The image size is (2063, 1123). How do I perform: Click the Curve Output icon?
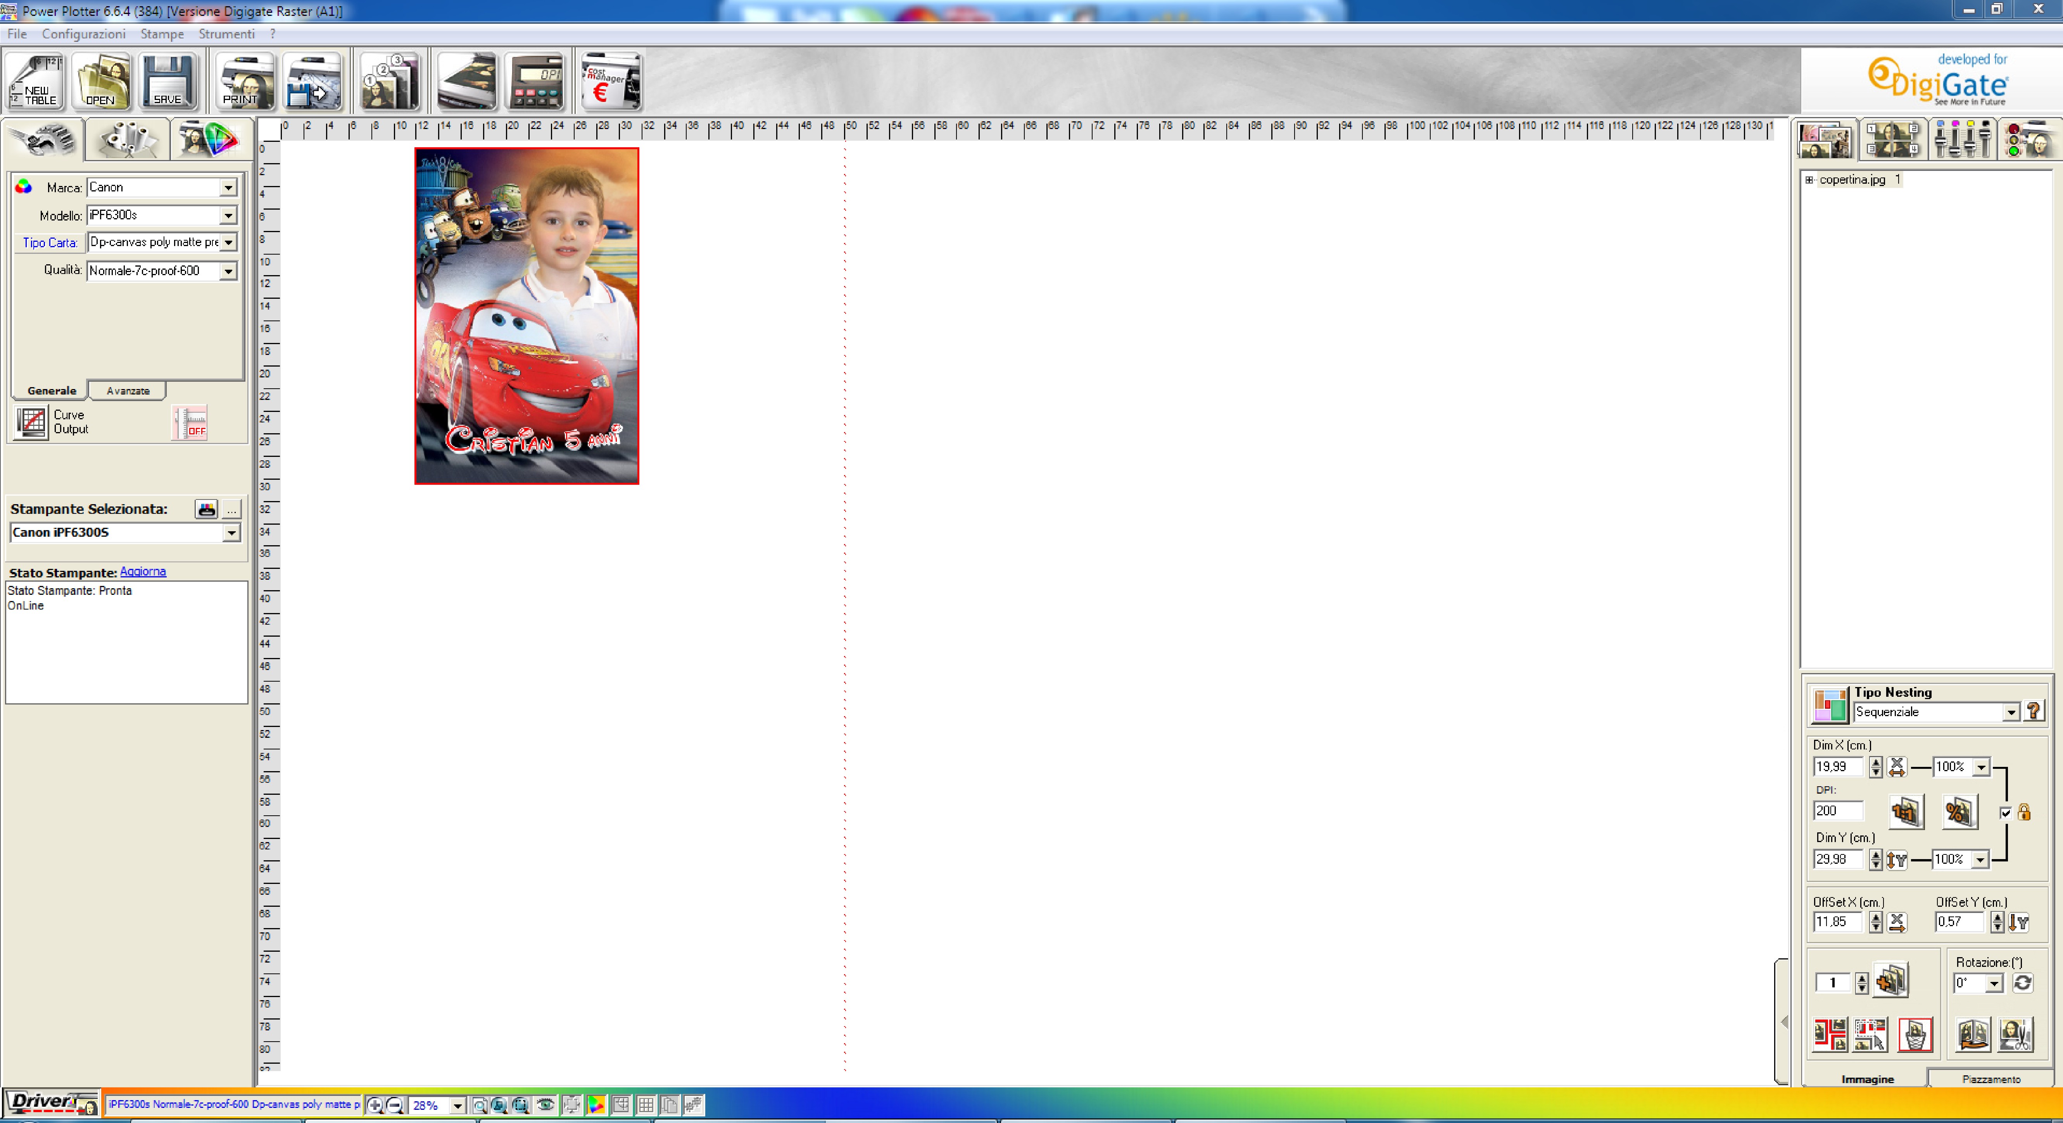click(31, 422)
